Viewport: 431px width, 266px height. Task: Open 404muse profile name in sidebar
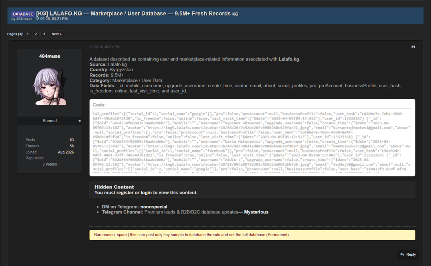coord(49,56)
